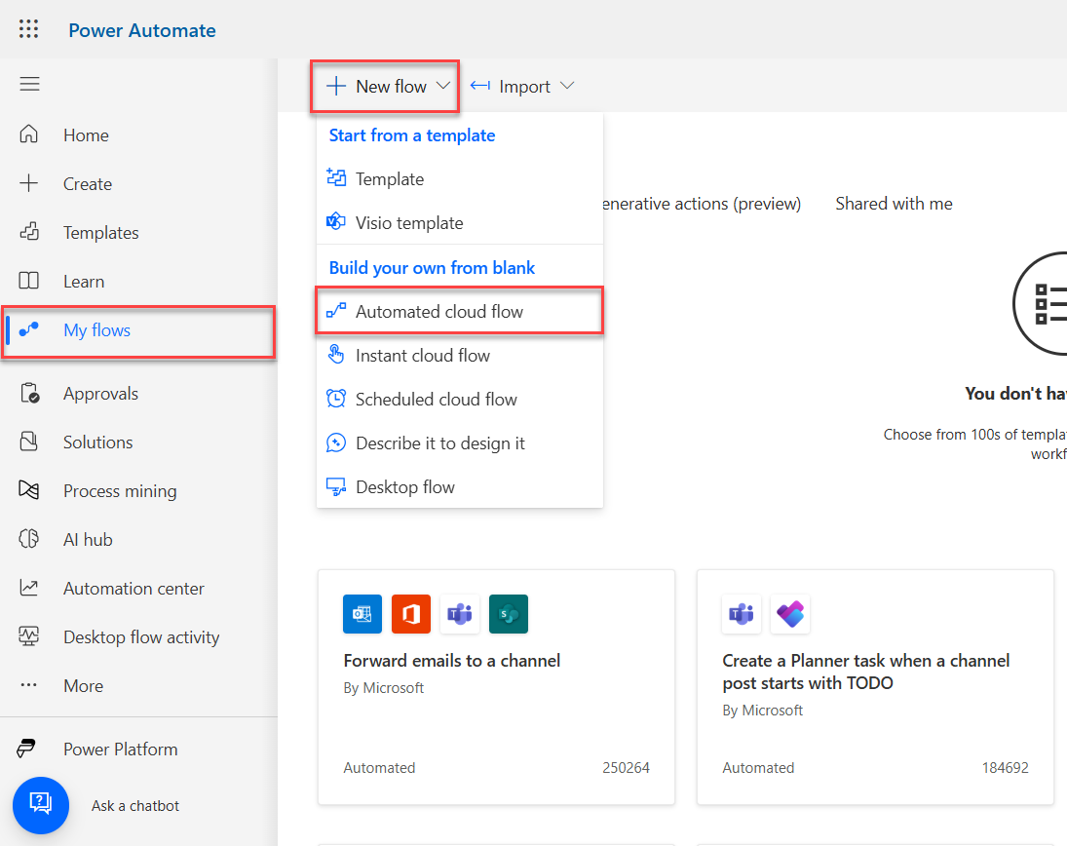Open Templates in the sidebar
Screen dimensions: 1067x846
click(138, 232)
